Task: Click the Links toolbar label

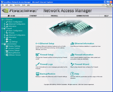Action: click(103, 5)
